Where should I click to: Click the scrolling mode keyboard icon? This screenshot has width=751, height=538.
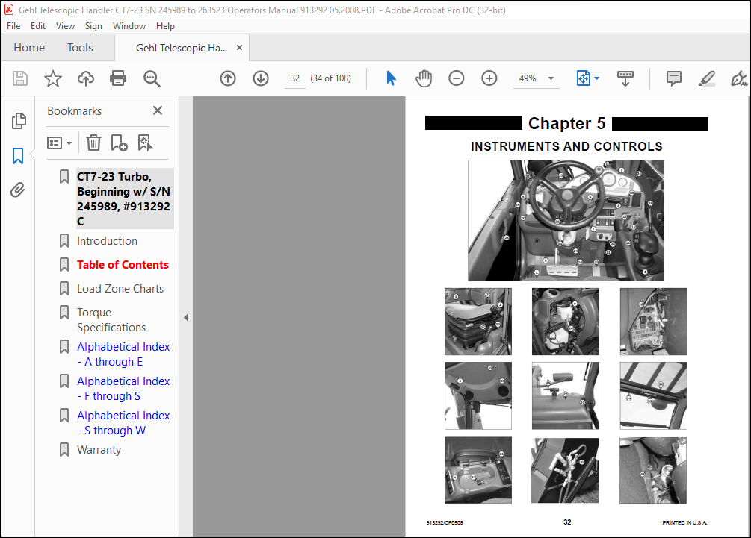coord(625,78)
